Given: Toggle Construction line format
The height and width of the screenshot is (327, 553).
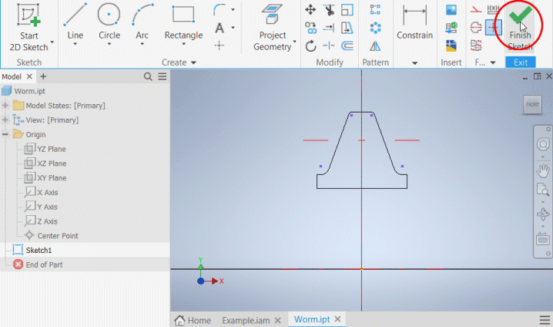Looking at the screenshot, I should pyautogui.click(x=476, y=9).
